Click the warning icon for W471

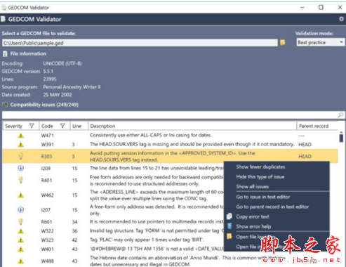20,136
